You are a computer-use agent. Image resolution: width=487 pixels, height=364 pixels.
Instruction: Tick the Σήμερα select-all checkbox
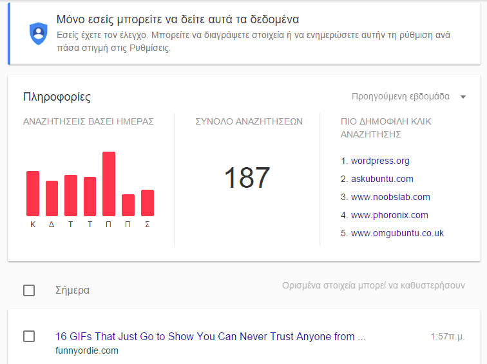[x=29, y=290]
